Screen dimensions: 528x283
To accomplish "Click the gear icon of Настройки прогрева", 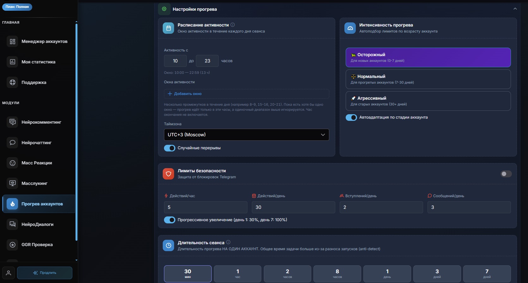I will click(164, 9).
